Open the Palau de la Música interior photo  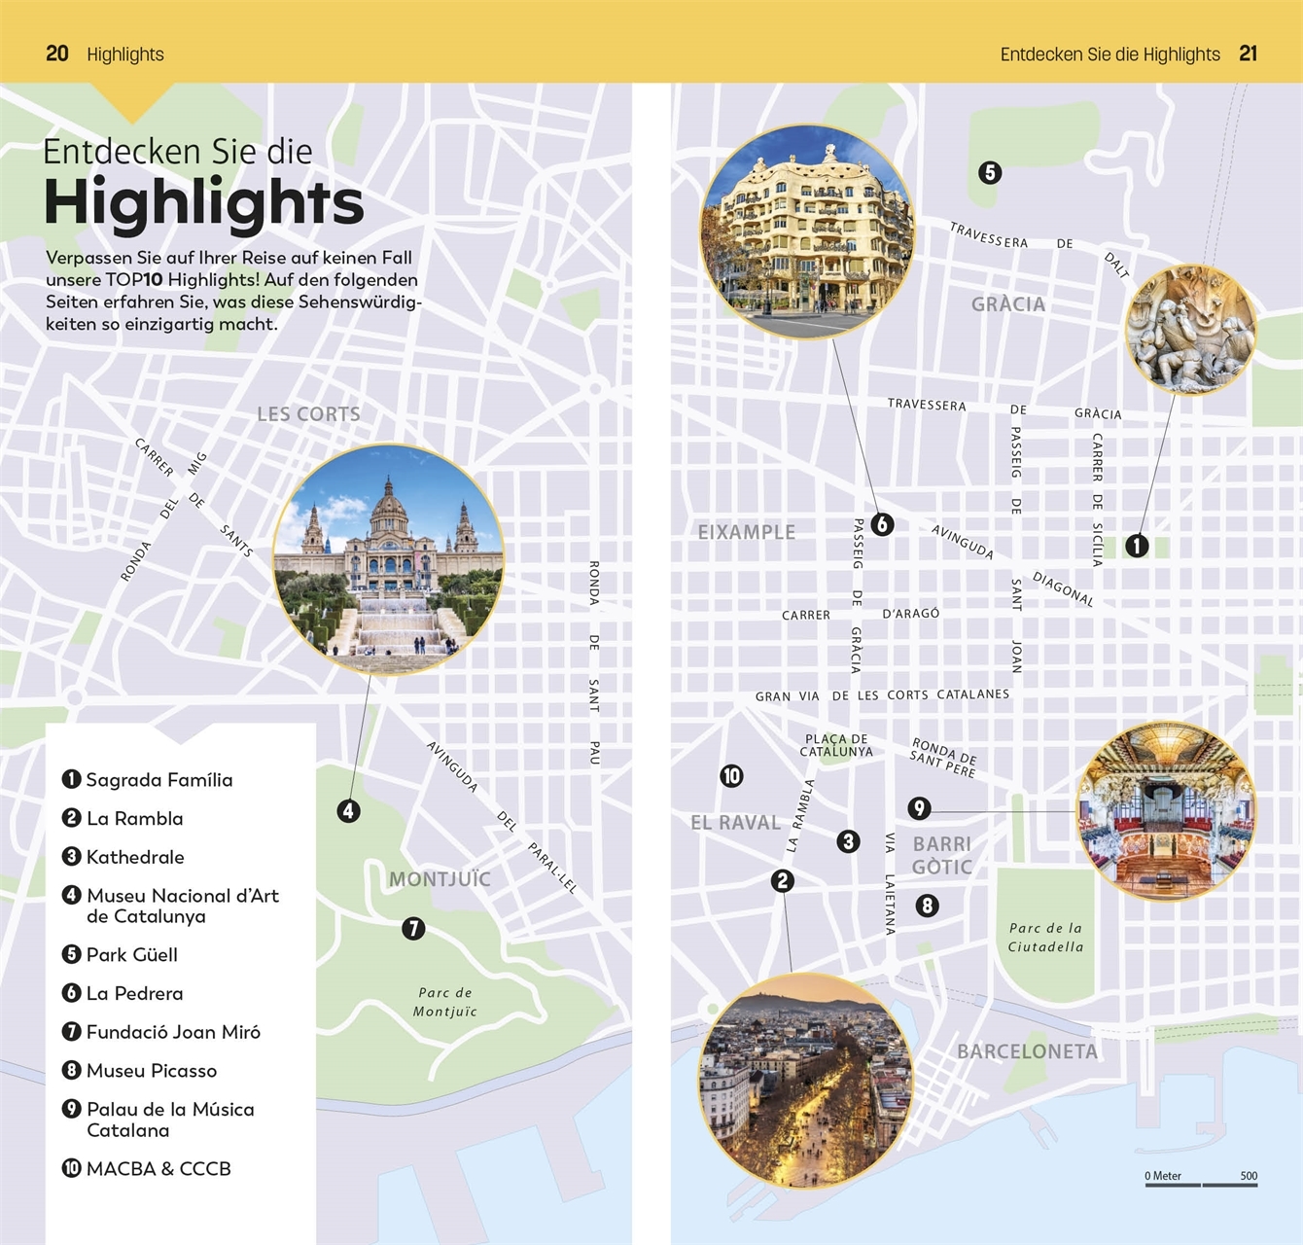1166,811
